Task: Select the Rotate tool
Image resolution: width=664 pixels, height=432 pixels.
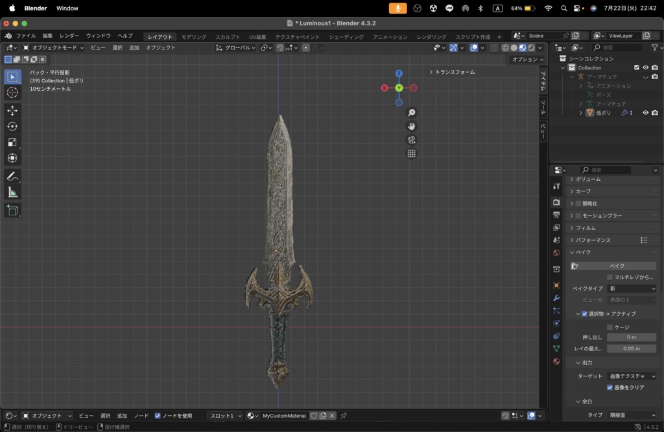Action: coord(13,126)
